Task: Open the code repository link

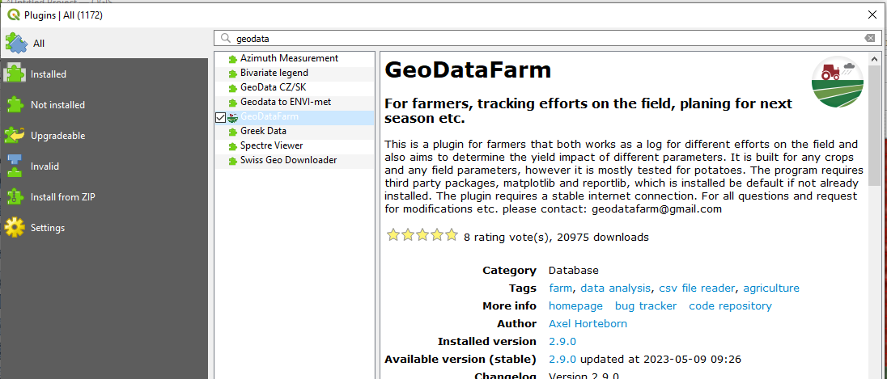Action: tap(730, 306)
